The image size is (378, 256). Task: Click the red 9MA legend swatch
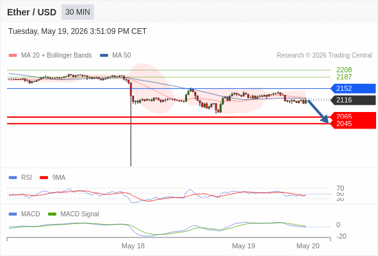[44, 178]
